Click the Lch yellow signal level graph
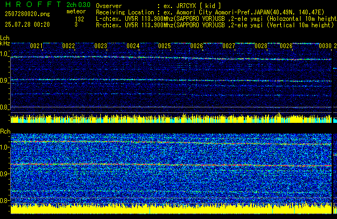Image resolution: width=337 pixels, height=219 pixels. [x=171, y=118]
